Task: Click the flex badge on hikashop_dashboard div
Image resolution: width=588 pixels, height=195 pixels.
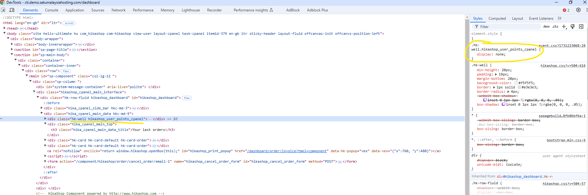Action: (x=187, y=98)
